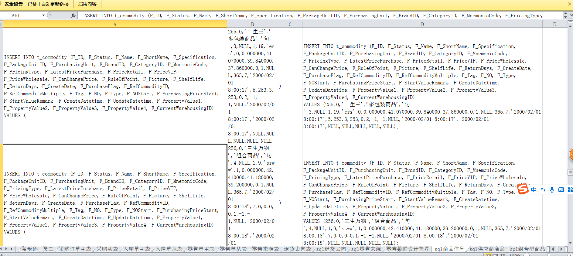This screenshot has height=256, width=573.
Task: Switch to the 员工 sheet tab
Action: click(x=48, y=249)
